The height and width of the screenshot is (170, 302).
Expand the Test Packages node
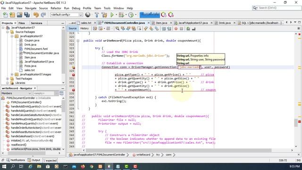tap(8, 79)
